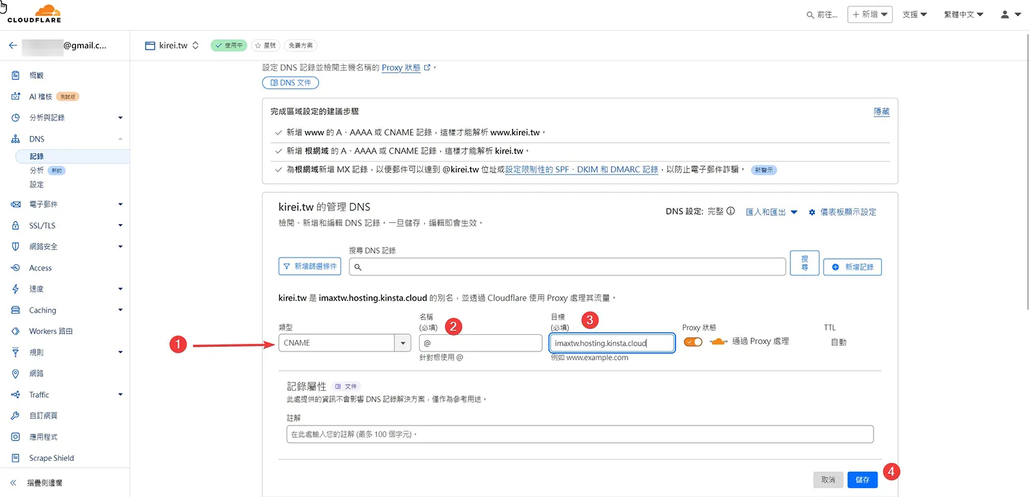Open the 匯入和匯出 dropdown

click(x=771, y=212)
